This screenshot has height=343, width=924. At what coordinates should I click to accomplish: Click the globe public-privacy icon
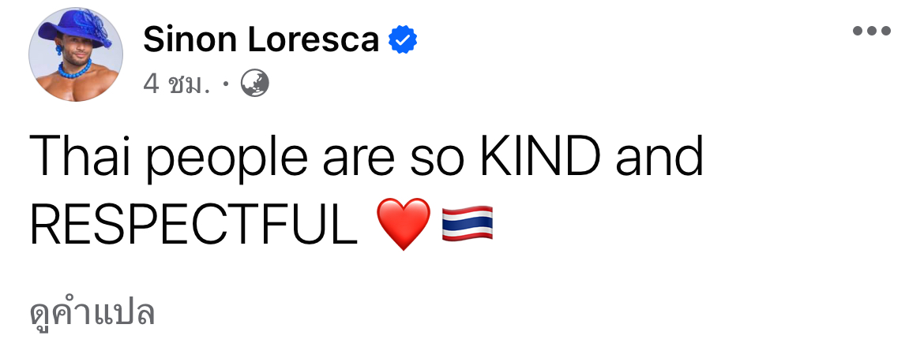254,84
